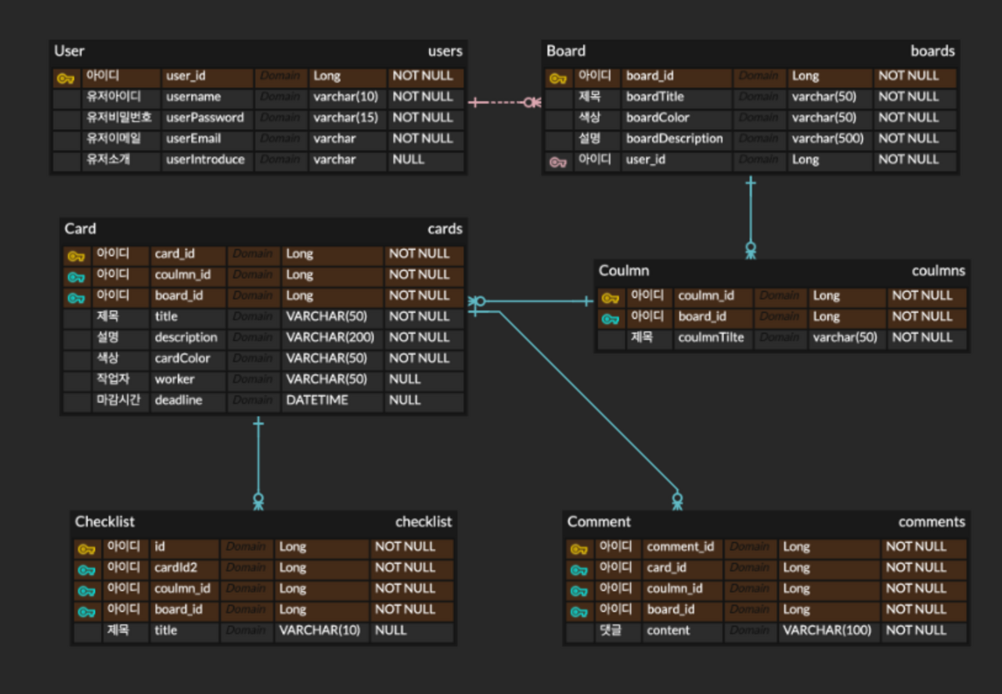Click the Domain cell of deadline row

click(253, 400)
